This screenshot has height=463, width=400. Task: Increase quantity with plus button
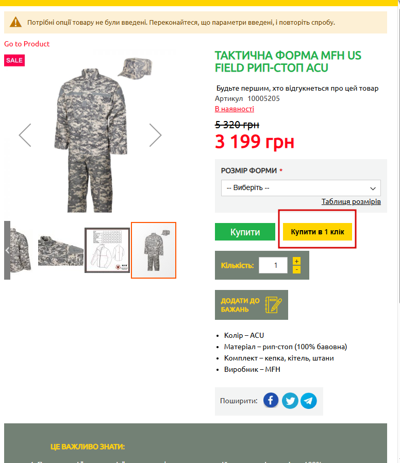[296, 261]
